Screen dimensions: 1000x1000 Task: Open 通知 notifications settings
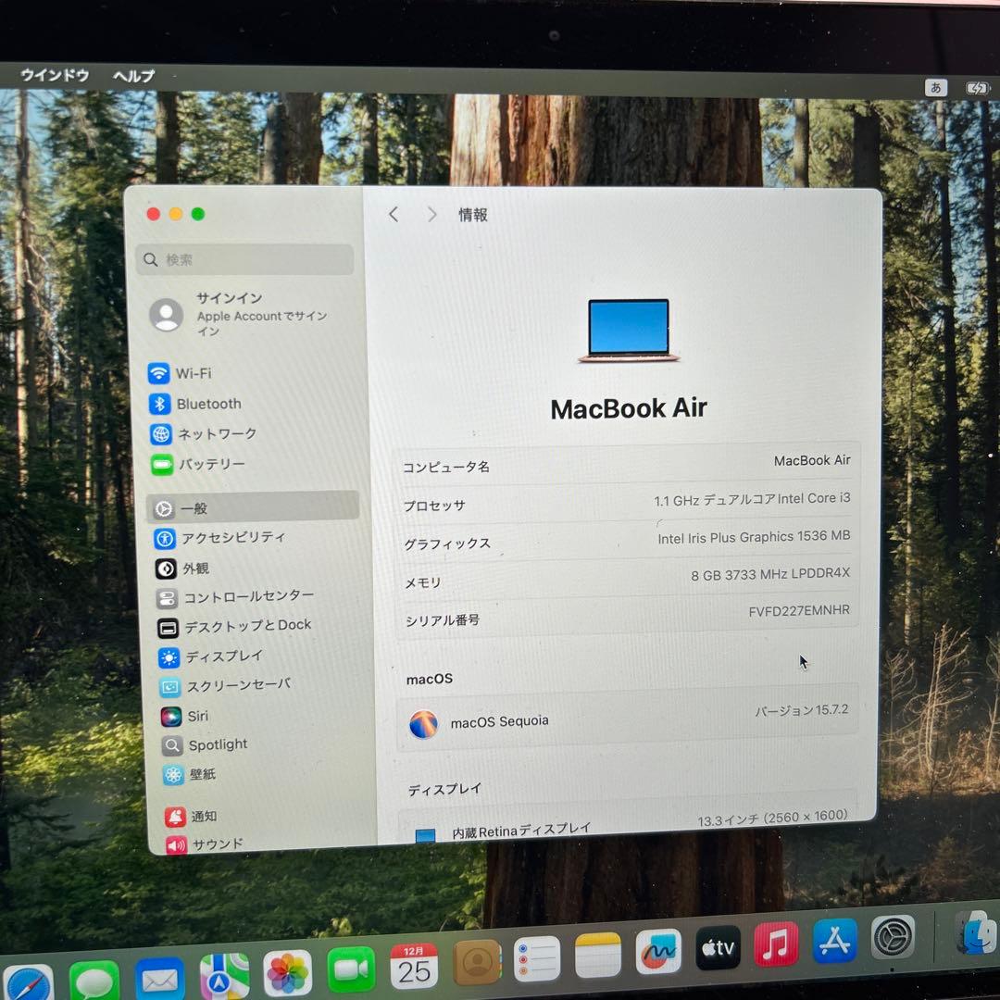pos(191,817)
